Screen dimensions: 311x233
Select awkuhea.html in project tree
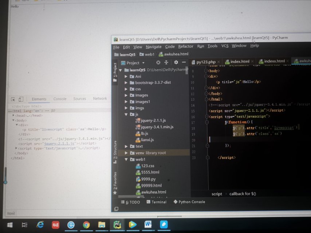point(151,192)
